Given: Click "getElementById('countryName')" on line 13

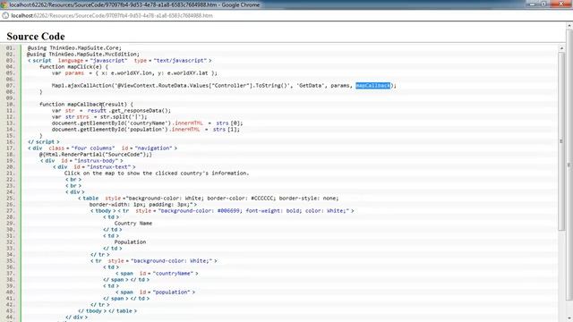Looking at the screenshot, I should (x=125, y=123).
